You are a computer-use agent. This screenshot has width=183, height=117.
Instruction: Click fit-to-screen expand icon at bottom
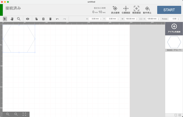click(x=24, y=114)
